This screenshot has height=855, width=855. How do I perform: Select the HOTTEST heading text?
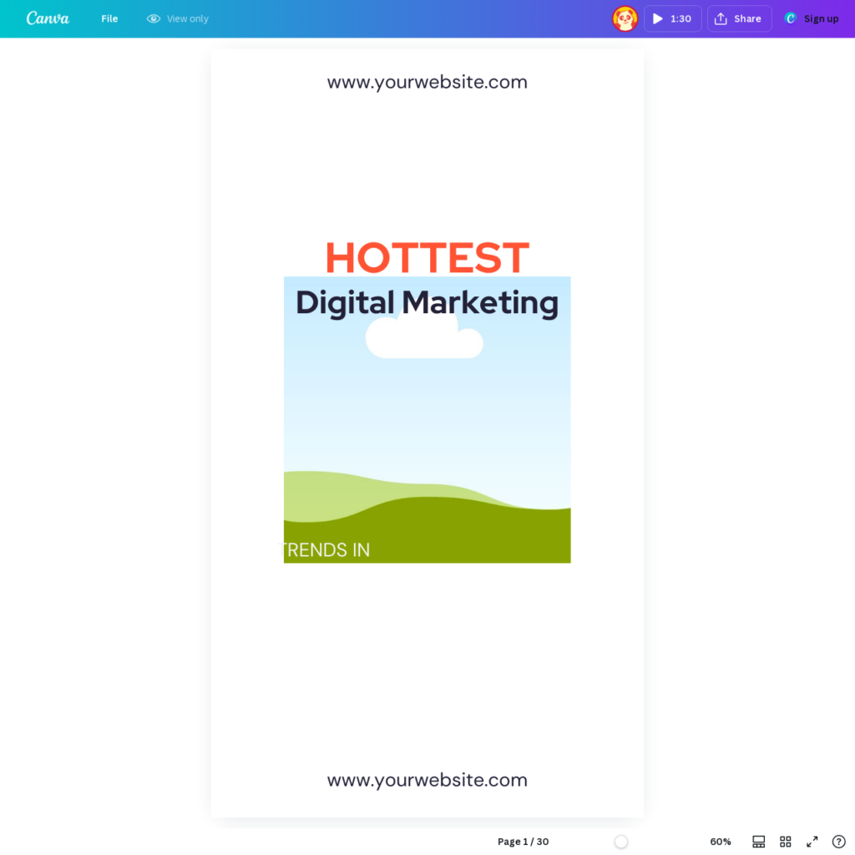tap(427, 257)
